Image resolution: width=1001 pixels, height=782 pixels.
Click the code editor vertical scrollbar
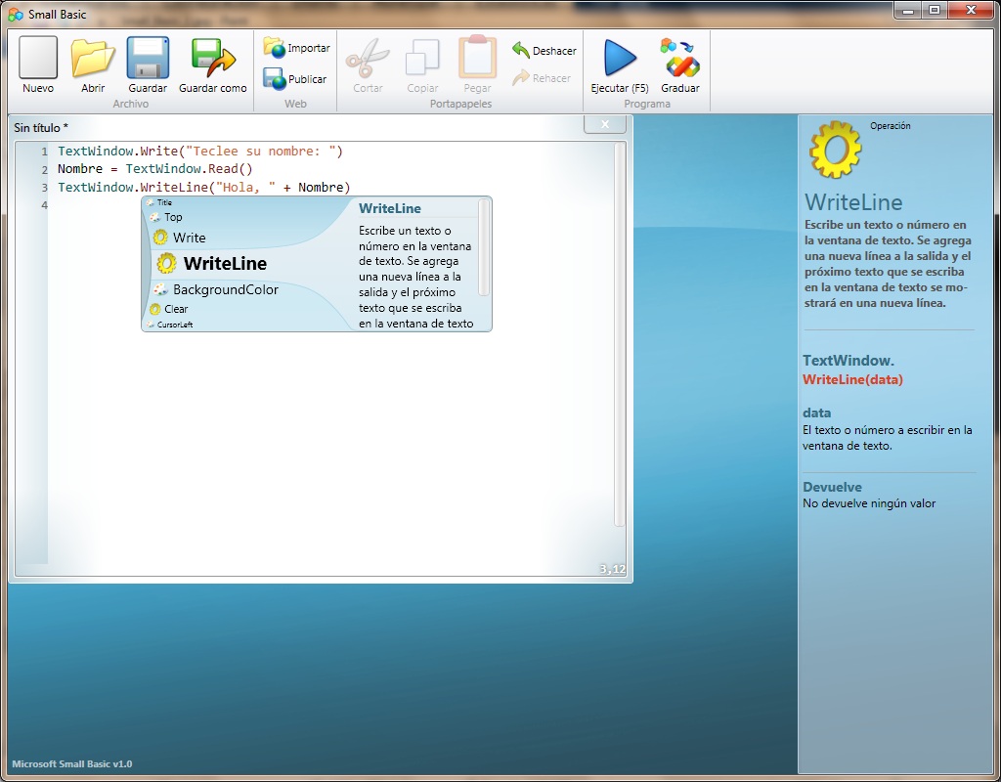click(619, 334)
